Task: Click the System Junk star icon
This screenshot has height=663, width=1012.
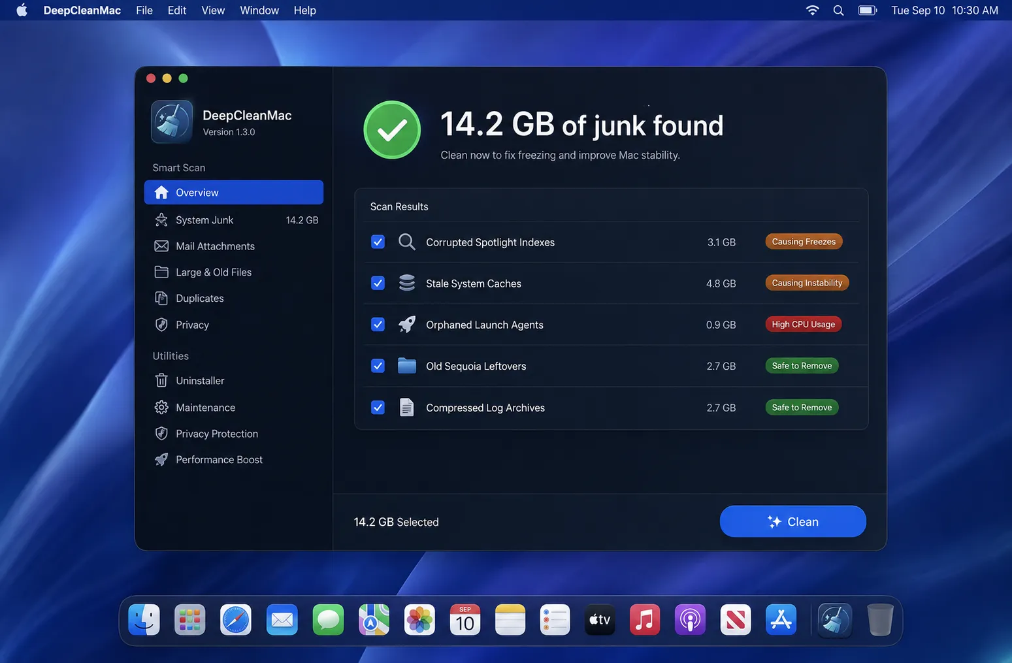Action: click(161, 219)
